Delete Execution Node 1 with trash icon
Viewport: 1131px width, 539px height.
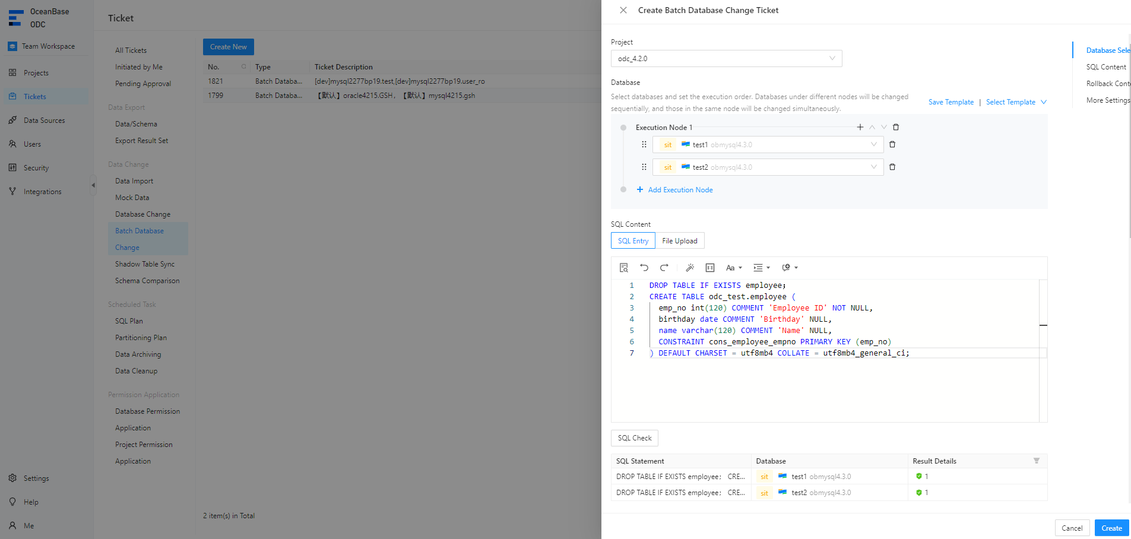[x=896, y=127]
